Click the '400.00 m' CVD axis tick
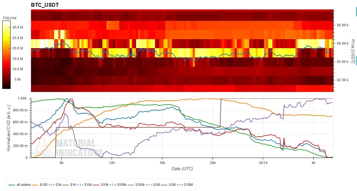The height and width of the screenshot is (191, 357). (21, 134)
